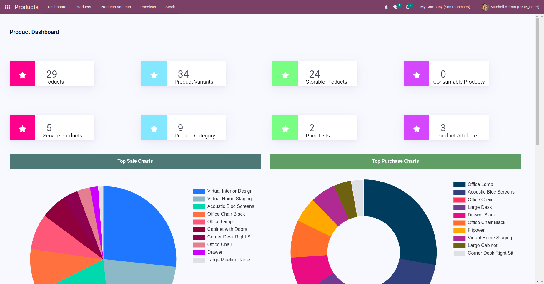Toggle Virtual Home Staging sale legend swatch
Screen dimensions: 544x284
(x=199, y=199)
